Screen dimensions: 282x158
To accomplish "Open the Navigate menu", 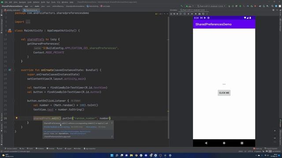I will tap(22, 2).
